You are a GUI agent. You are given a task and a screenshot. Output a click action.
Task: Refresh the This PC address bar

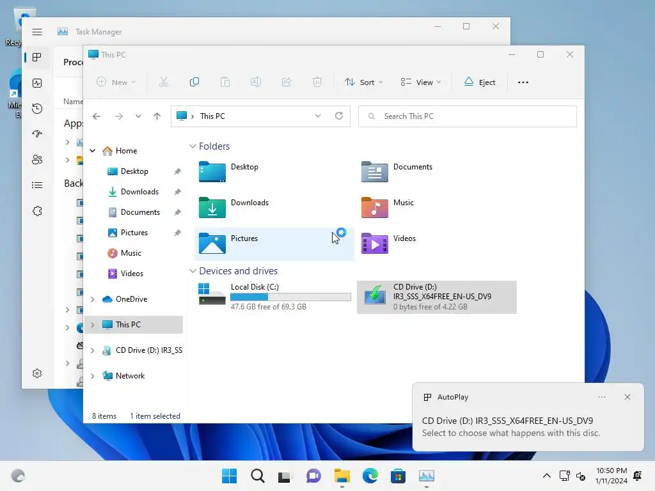339,116
